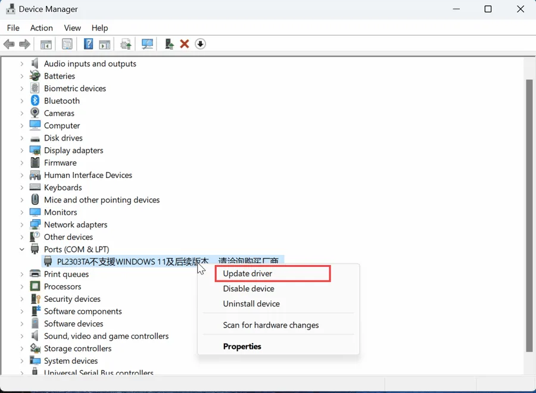The image size is (536, 393).
Task: Click the Firmware chip icon
Action: coord(35,163)
